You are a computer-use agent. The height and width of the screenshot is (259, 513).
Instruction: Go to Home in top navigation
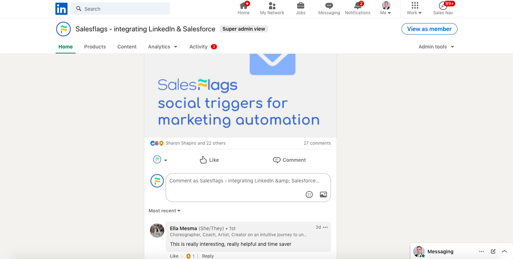click(244, 9)
